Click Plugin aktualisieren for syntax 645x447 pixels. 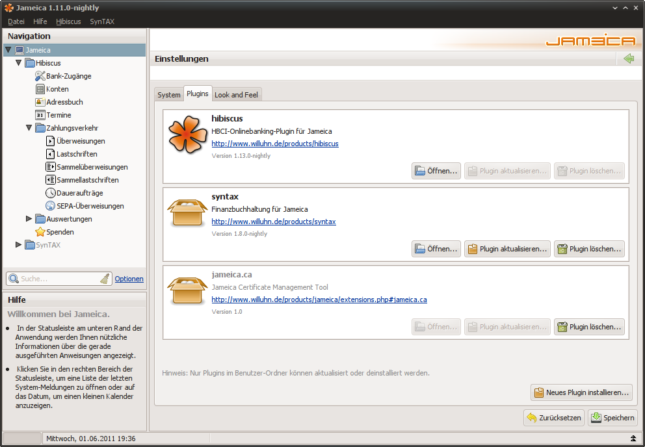point(507,249)
